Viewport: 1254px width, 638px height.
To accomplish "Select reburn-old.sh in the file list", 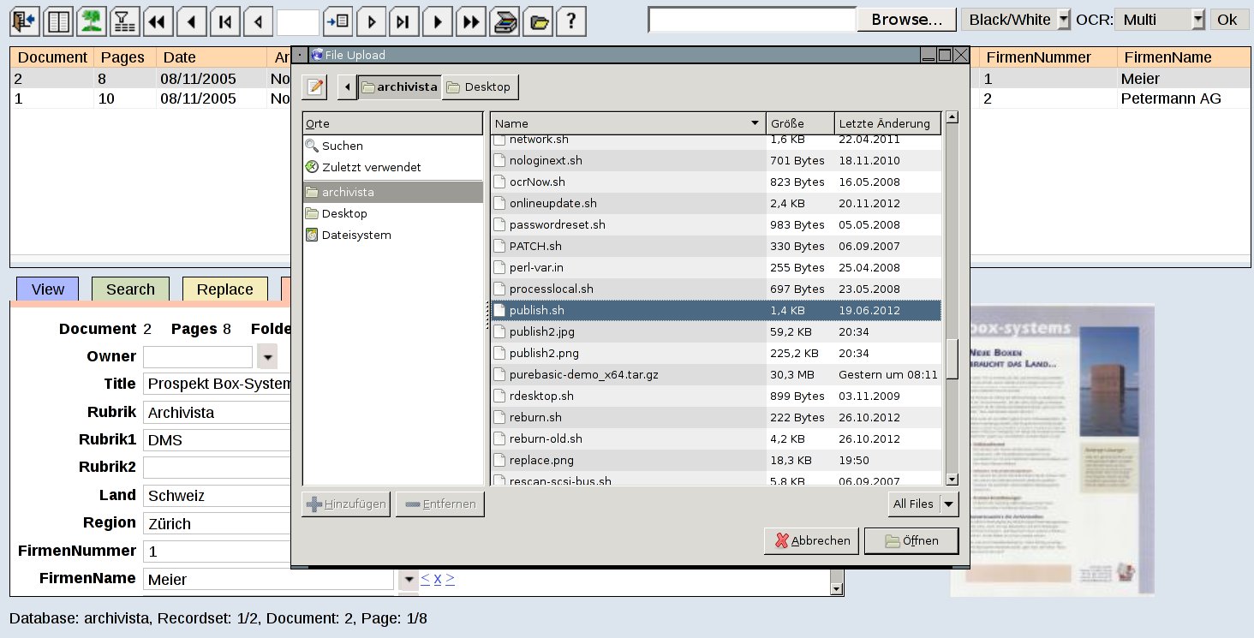I will point(716,438).
